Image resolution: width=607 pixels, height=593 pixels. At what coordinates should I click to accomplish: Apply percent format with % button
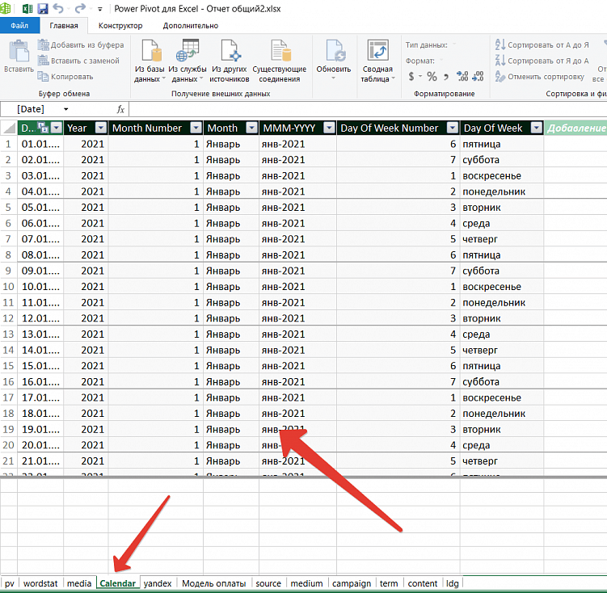click(x=432, y=77)
